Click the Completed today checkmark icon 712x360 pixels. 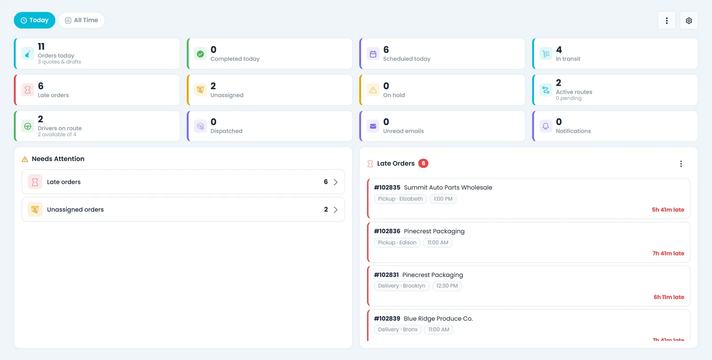coord(200,54)
